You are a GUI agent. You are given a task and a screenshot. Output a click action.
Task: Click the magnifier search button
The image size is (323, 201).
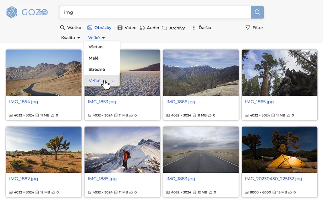click(257, 12)
